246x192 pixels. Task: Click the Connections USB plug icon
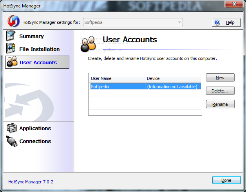[12, 141]
